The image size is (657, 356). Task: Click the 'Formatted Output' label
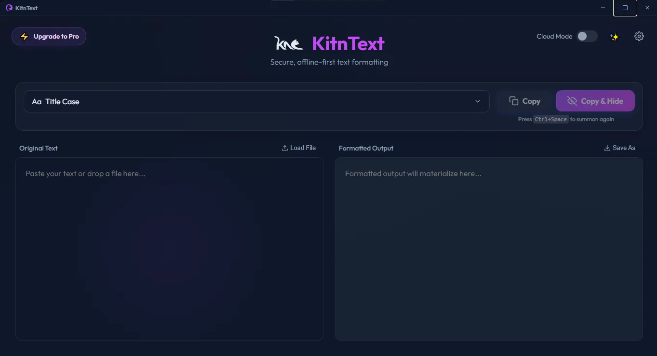(x=366, y=148)
